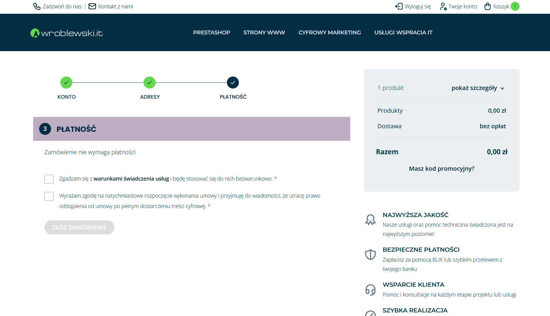Expand pokaż szczegóły order details
Viewport: 550px width, 316px height.
[478, 88]
